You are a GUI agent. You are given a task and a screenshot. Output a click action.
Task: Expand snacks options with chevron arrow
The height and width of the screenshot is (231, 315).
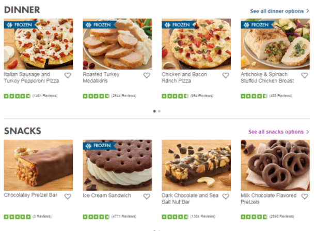308,132
